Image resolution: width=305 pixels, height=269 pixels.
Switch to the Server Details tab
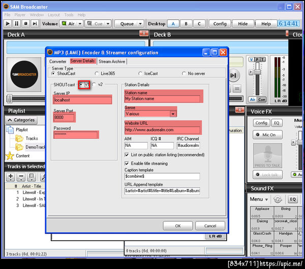(x=82, y=61)
